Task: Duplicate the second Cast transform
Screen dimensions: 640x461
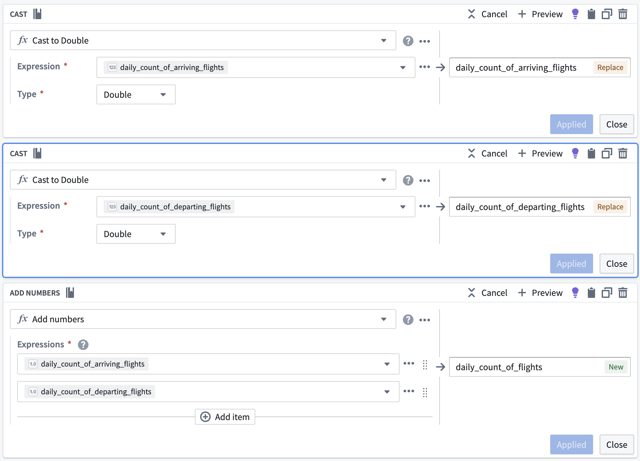Action: (607, 154)
